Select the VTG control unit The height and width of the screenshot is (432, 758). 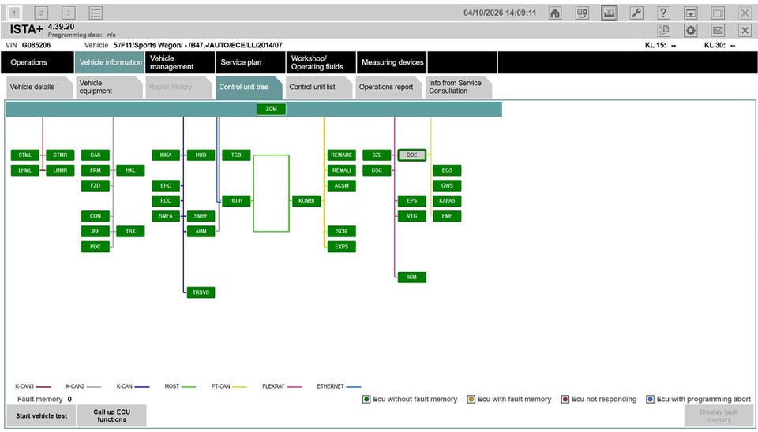coord(412,216)
